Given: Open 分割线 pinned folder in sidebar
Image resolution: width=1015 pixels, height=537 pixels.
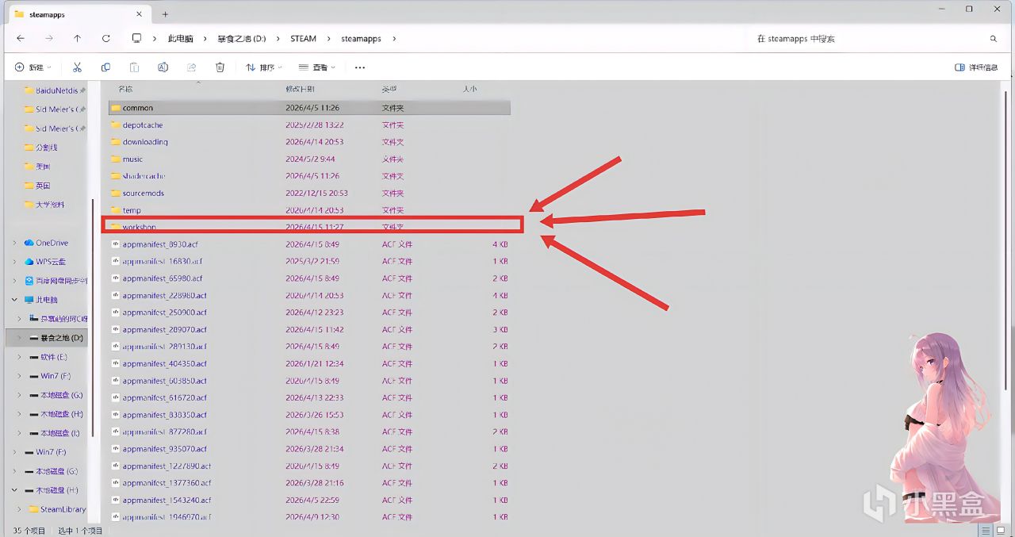Looking at the screenshot, I should (x=40, y=148).
